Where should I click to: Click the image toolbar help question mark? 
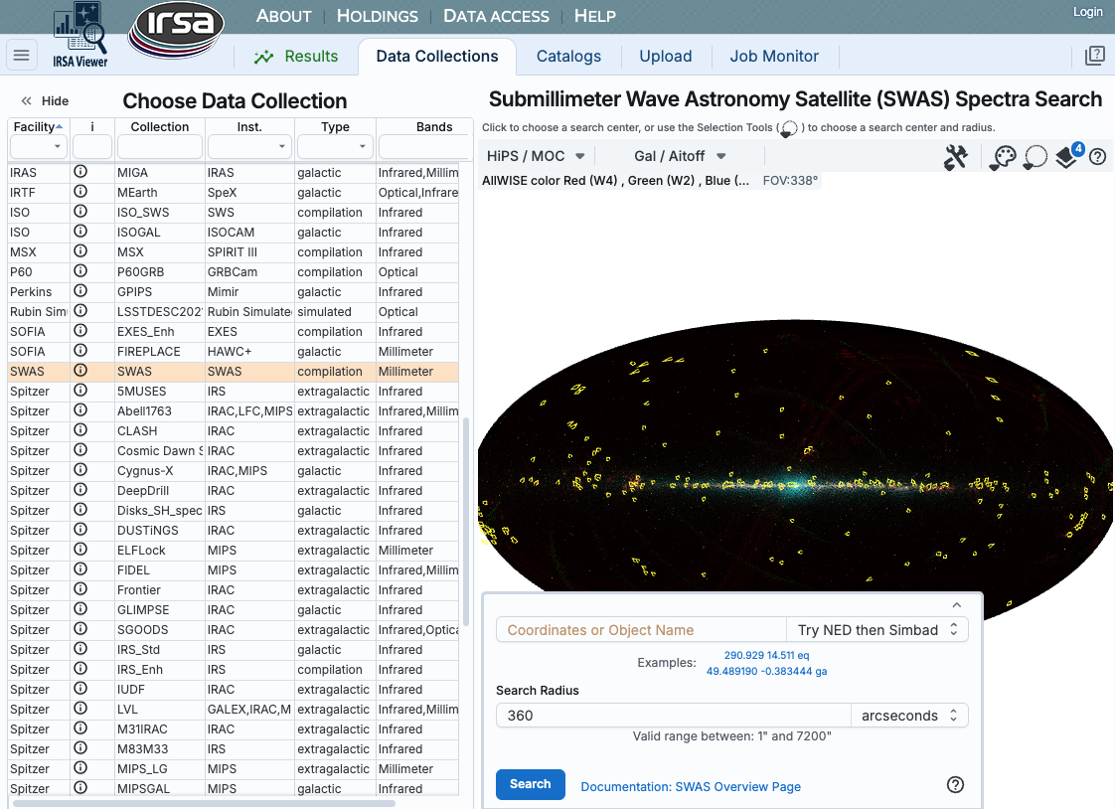(1098, 157)
